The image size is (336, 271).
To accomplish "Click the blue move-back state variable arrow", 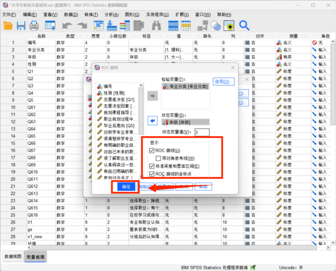I will coord(153,121).
